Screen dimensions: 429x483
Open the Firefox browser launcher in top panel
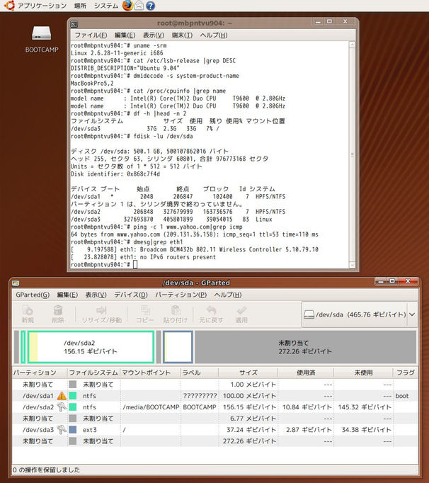(x=127, y=5)
